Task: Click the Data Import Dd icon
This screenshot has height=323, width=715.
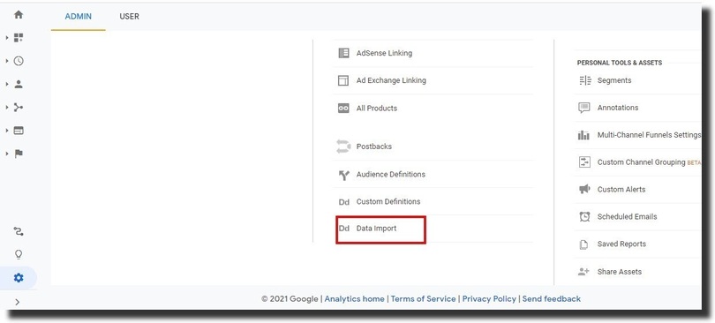Action: coord(344,229)
